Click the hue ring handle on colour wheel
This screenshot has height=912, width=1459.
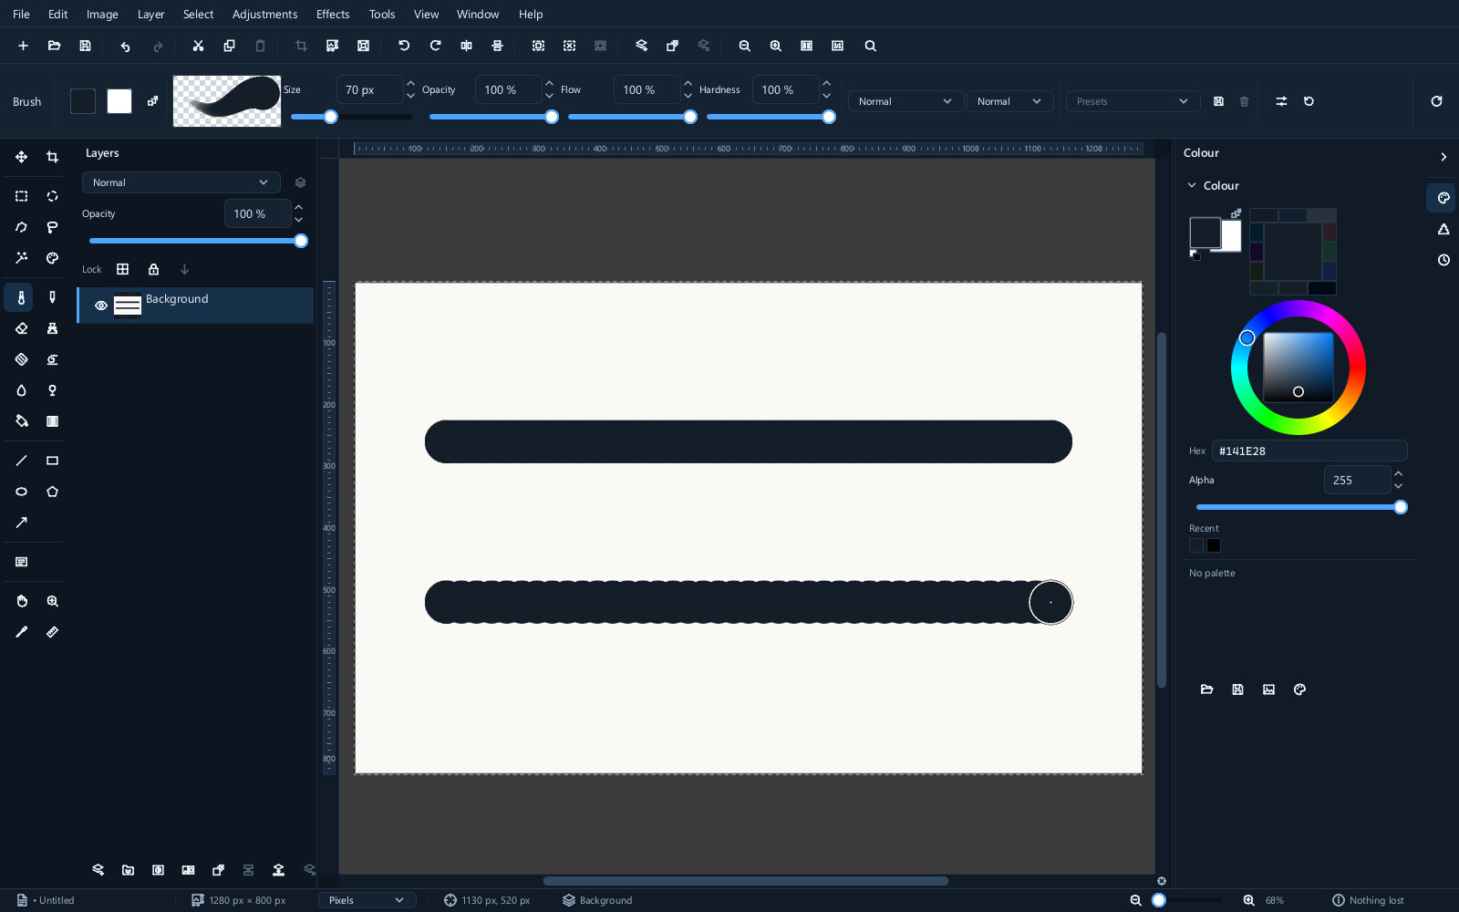tap(1247, 338)
